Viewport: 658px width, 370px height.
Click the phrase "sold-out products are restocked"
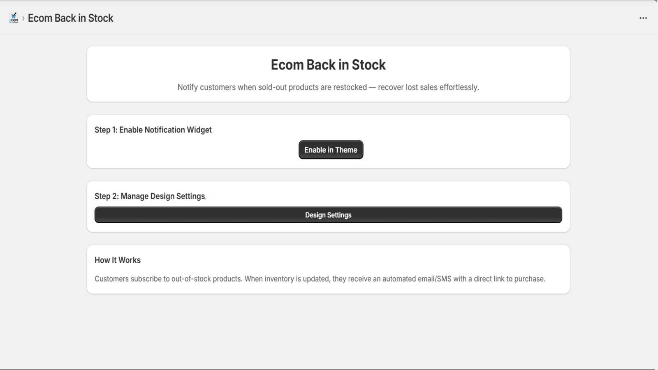coord(312,87)
